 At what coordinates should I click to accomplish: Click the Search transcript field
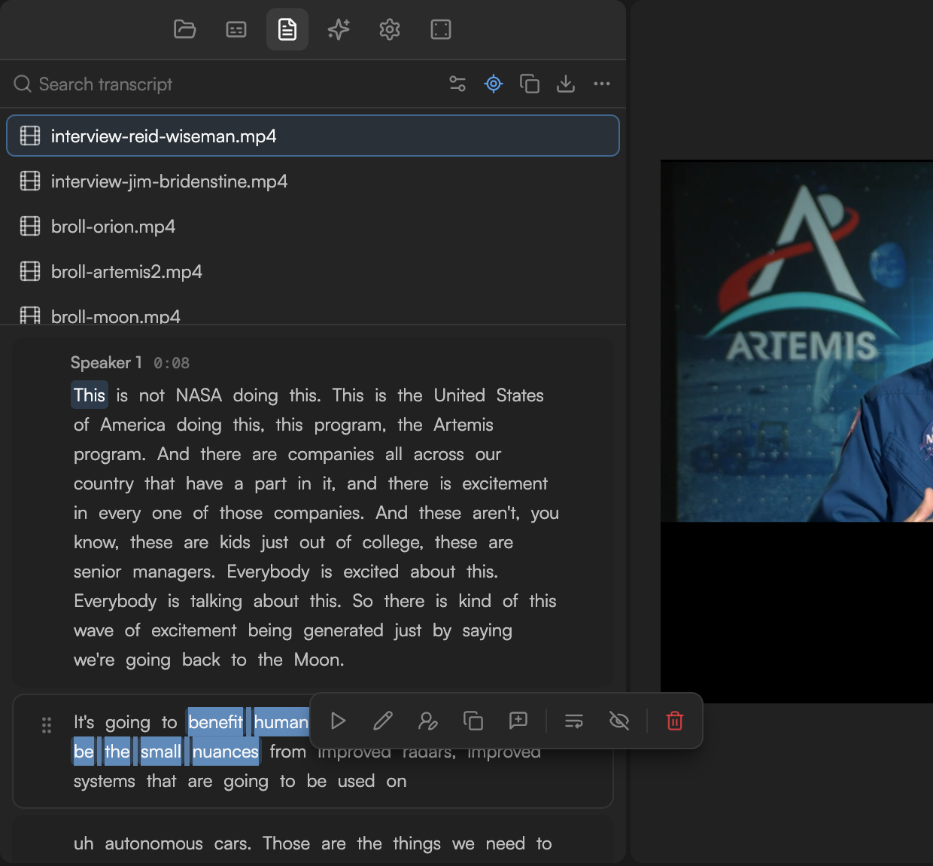226,84
